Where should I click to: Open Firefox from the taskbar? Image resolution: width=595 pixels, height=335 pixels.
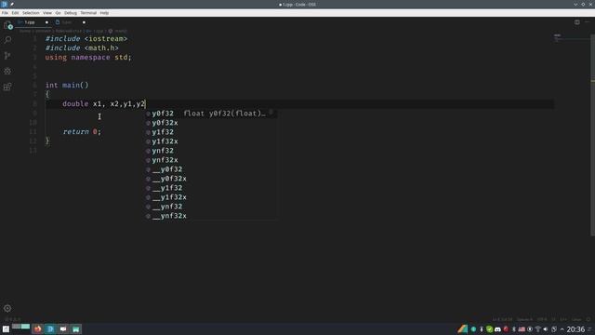(x=37, y=328)
